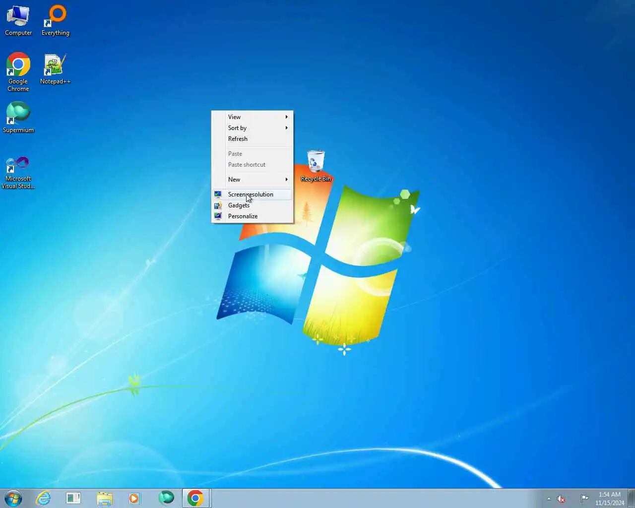This screenshot has height=508, width=635.
Task: Choose Personalize from the context menu
Action: pyautogui.click(x=253, y=216)
